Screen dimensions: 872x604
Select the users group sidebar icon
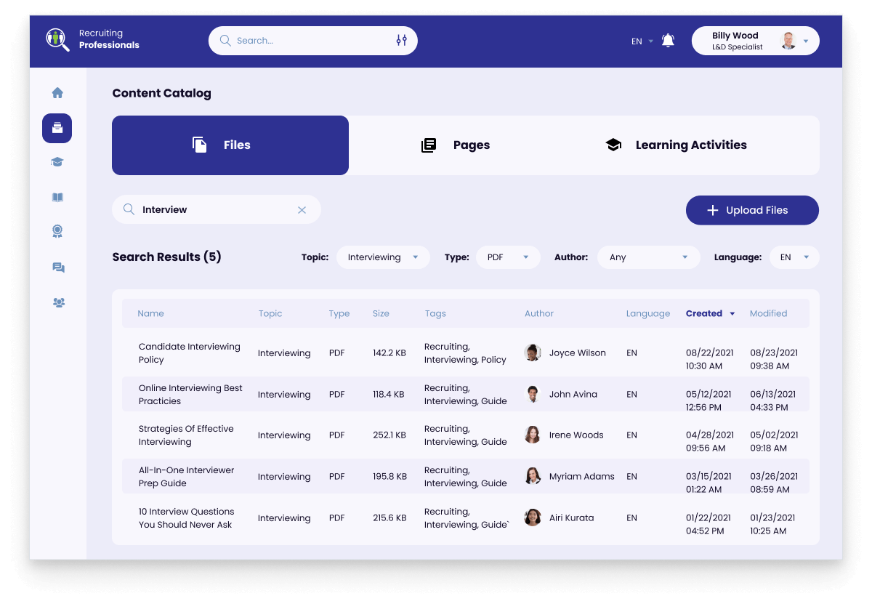pyautogui.click(x=58, y=302)
